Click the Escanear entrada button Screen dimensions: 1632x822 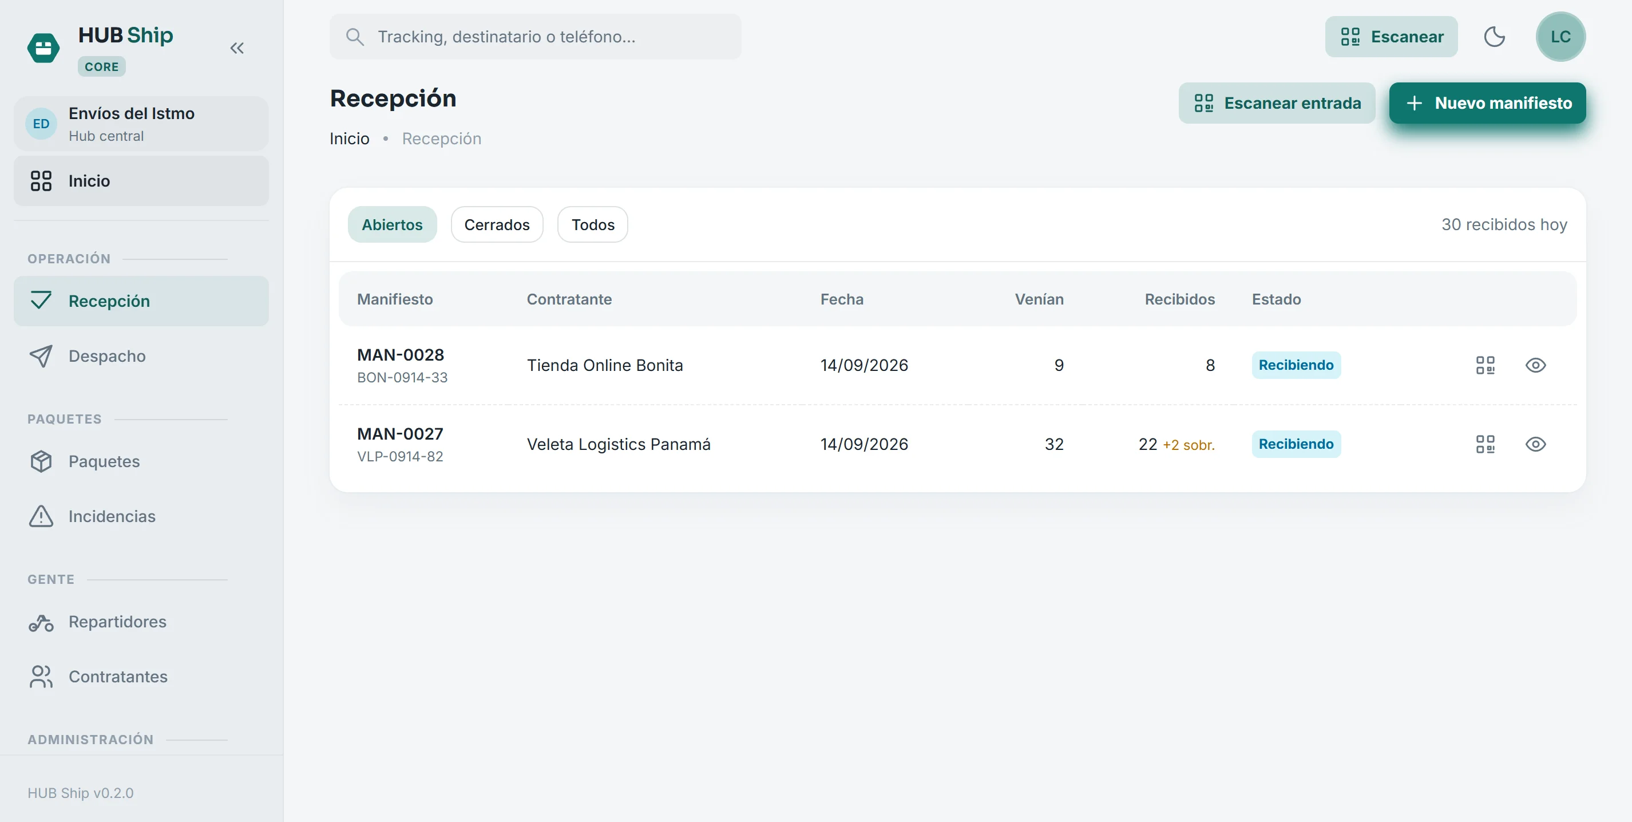point(1277,102)
